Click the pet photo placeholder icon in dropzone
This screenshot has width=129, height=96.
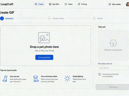click(44, 38)
